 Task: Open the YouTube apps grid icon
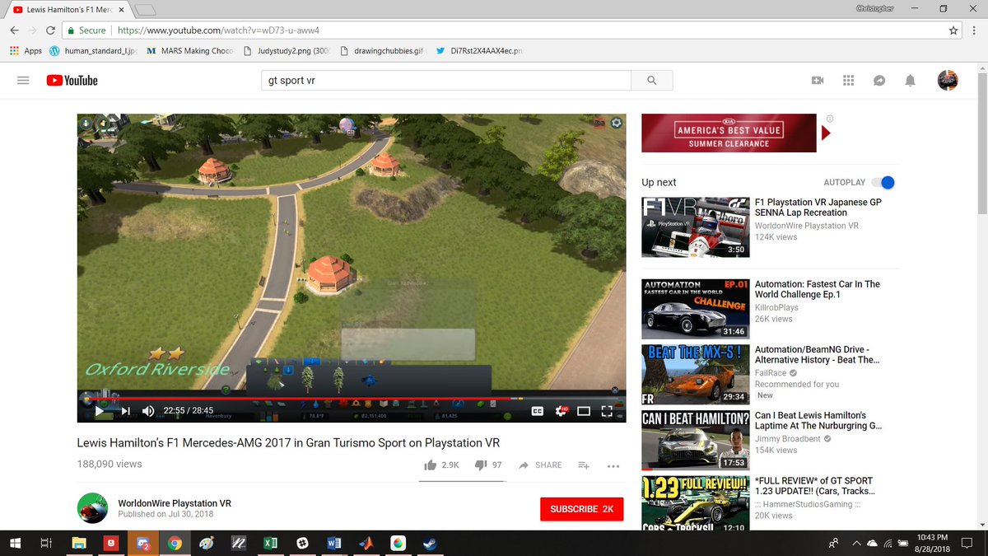pos(848,80)
